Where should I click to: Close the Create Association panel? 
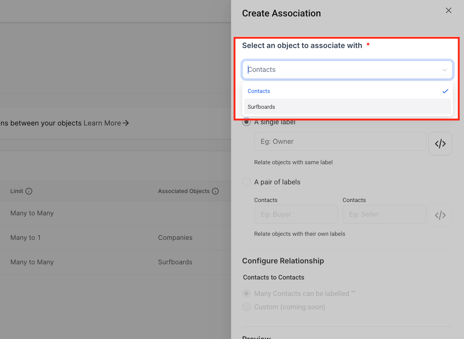(x=448, y=11)
